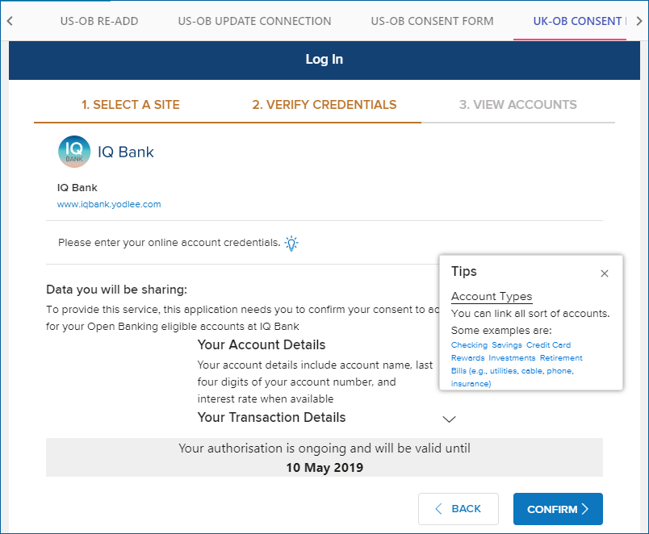The height and width of the screenshot is (534, 649).
Task: Click 'Please enter your online account credentials' text
Action: pos(170,242)
